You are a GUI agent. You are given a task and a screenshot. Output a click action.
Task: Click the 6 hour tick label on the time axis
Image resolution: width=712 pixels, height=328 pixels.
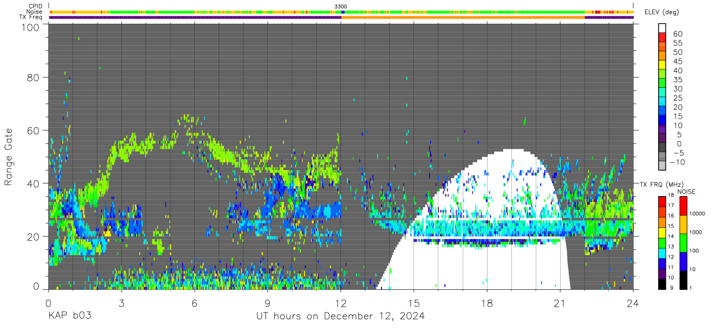pyautogui.click(x=195, y=303)
